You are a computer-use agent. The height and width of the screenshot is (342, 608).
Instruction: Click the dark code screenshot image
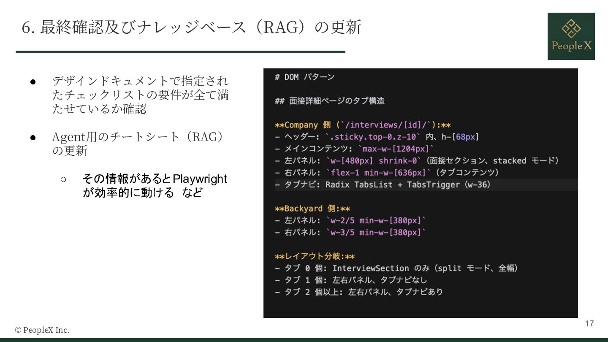(421, 193)
